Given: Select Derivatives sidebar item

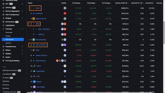Looking at the screenshot, I should click(x=13, y=40).
